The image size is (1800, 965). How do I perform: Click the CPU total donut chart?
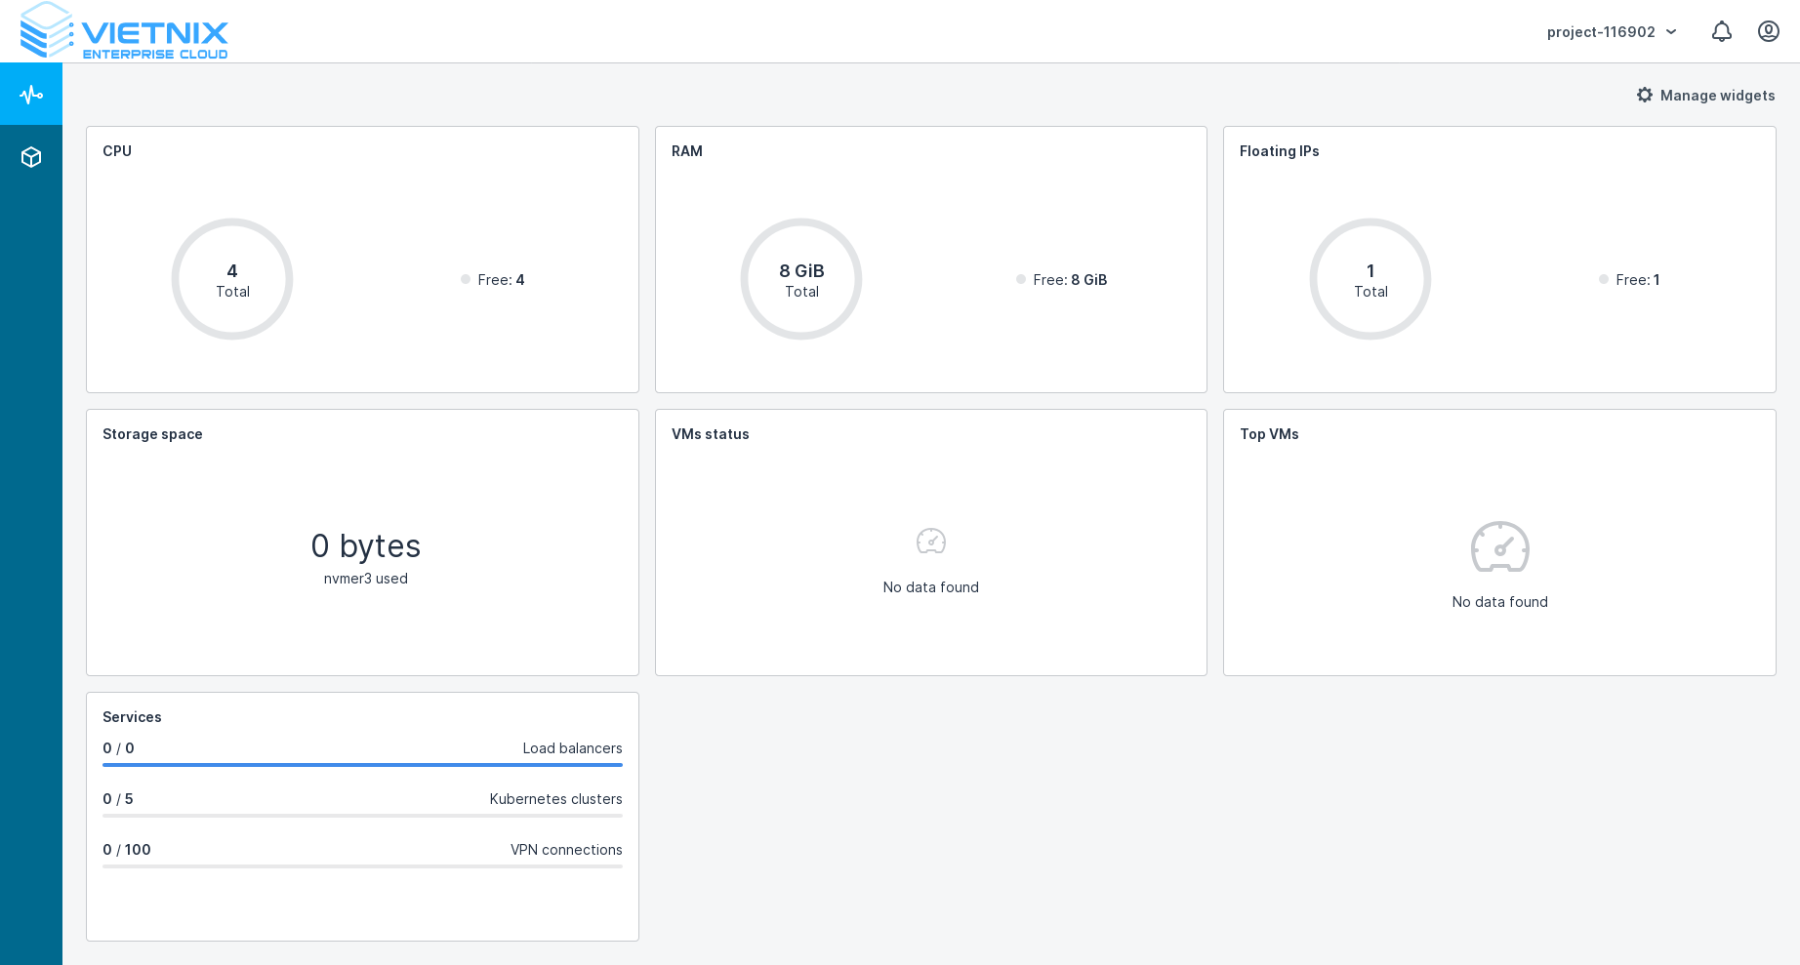232,279
